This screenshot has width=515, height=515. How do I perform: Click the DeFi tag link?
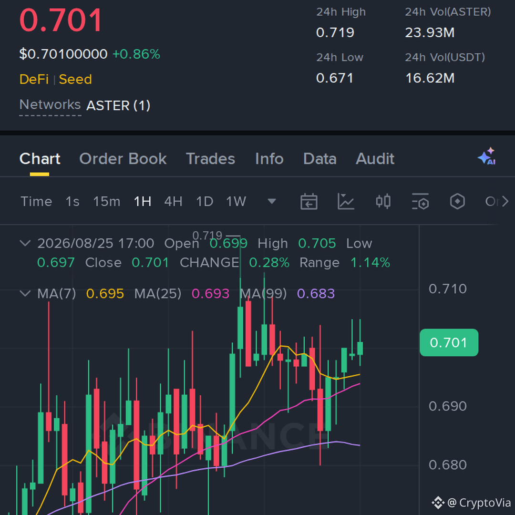pos(34,80)
